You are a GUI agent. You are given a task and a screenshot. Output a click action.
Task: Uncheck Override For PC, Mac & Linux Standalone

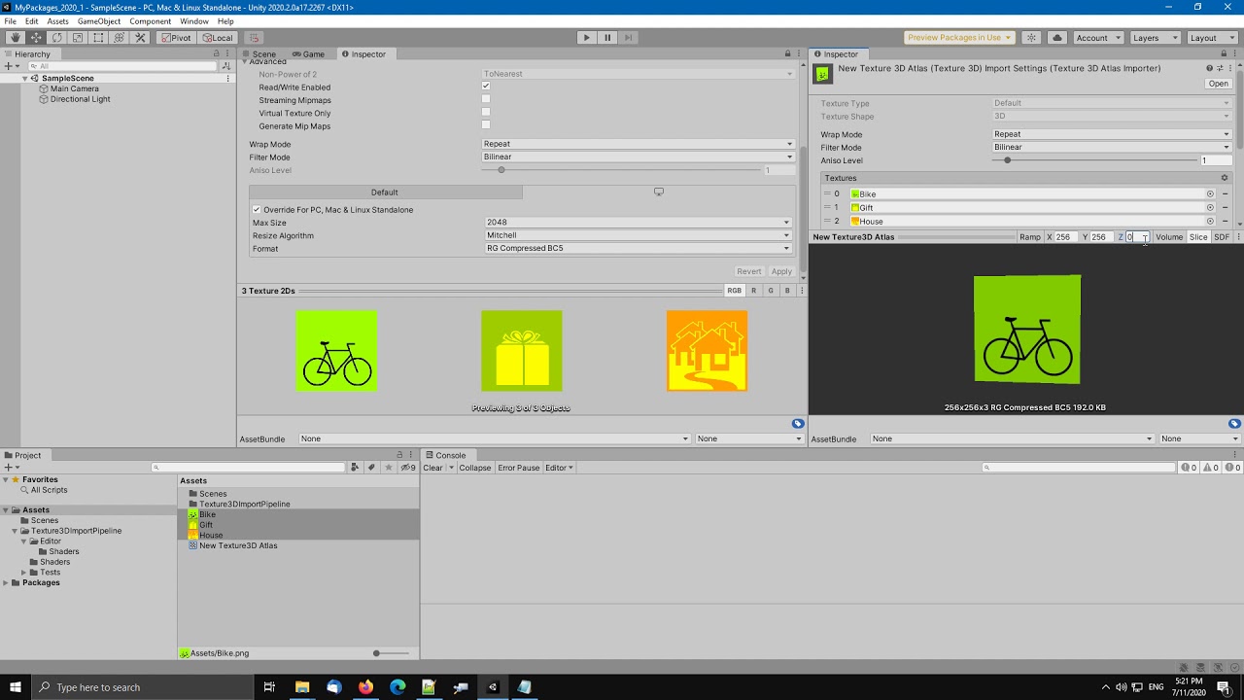pyautogui.click(x=257, y=210)
